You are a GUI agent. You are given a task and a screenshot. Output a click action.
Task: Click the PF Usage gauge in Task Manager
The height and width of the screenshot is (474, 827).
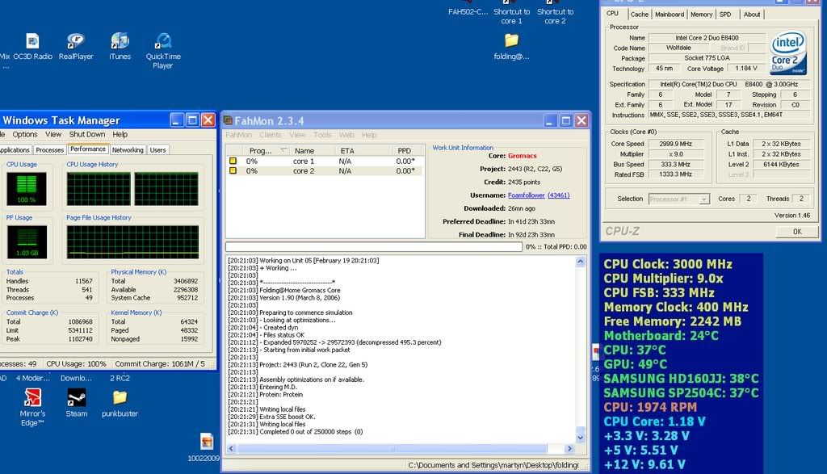[x=27, y=242]
